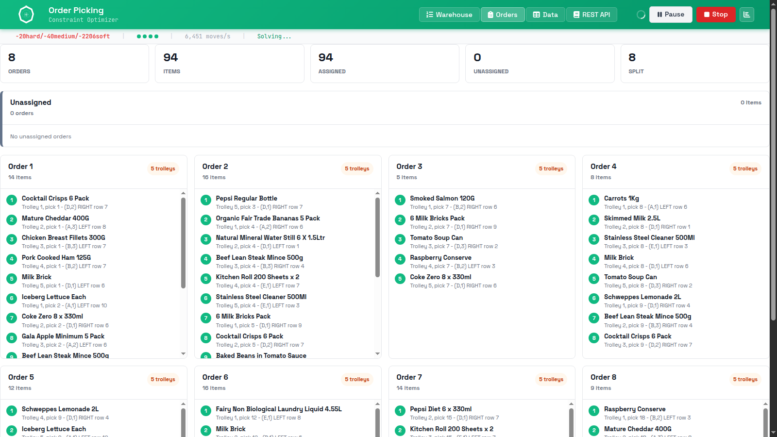Select the 0 Unassigned stat card

point(540,64)
